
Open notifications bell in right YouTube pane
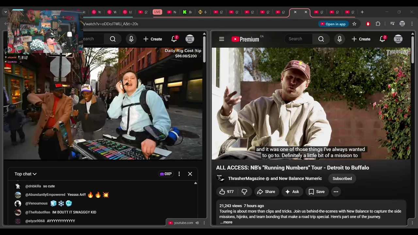(382, 39)
